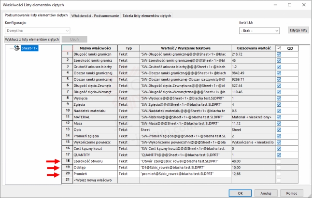Click the Sheet<1> sheet metal icon
Image resolution: width=312 pixels, height=198 pixels.
coord(17,48)
